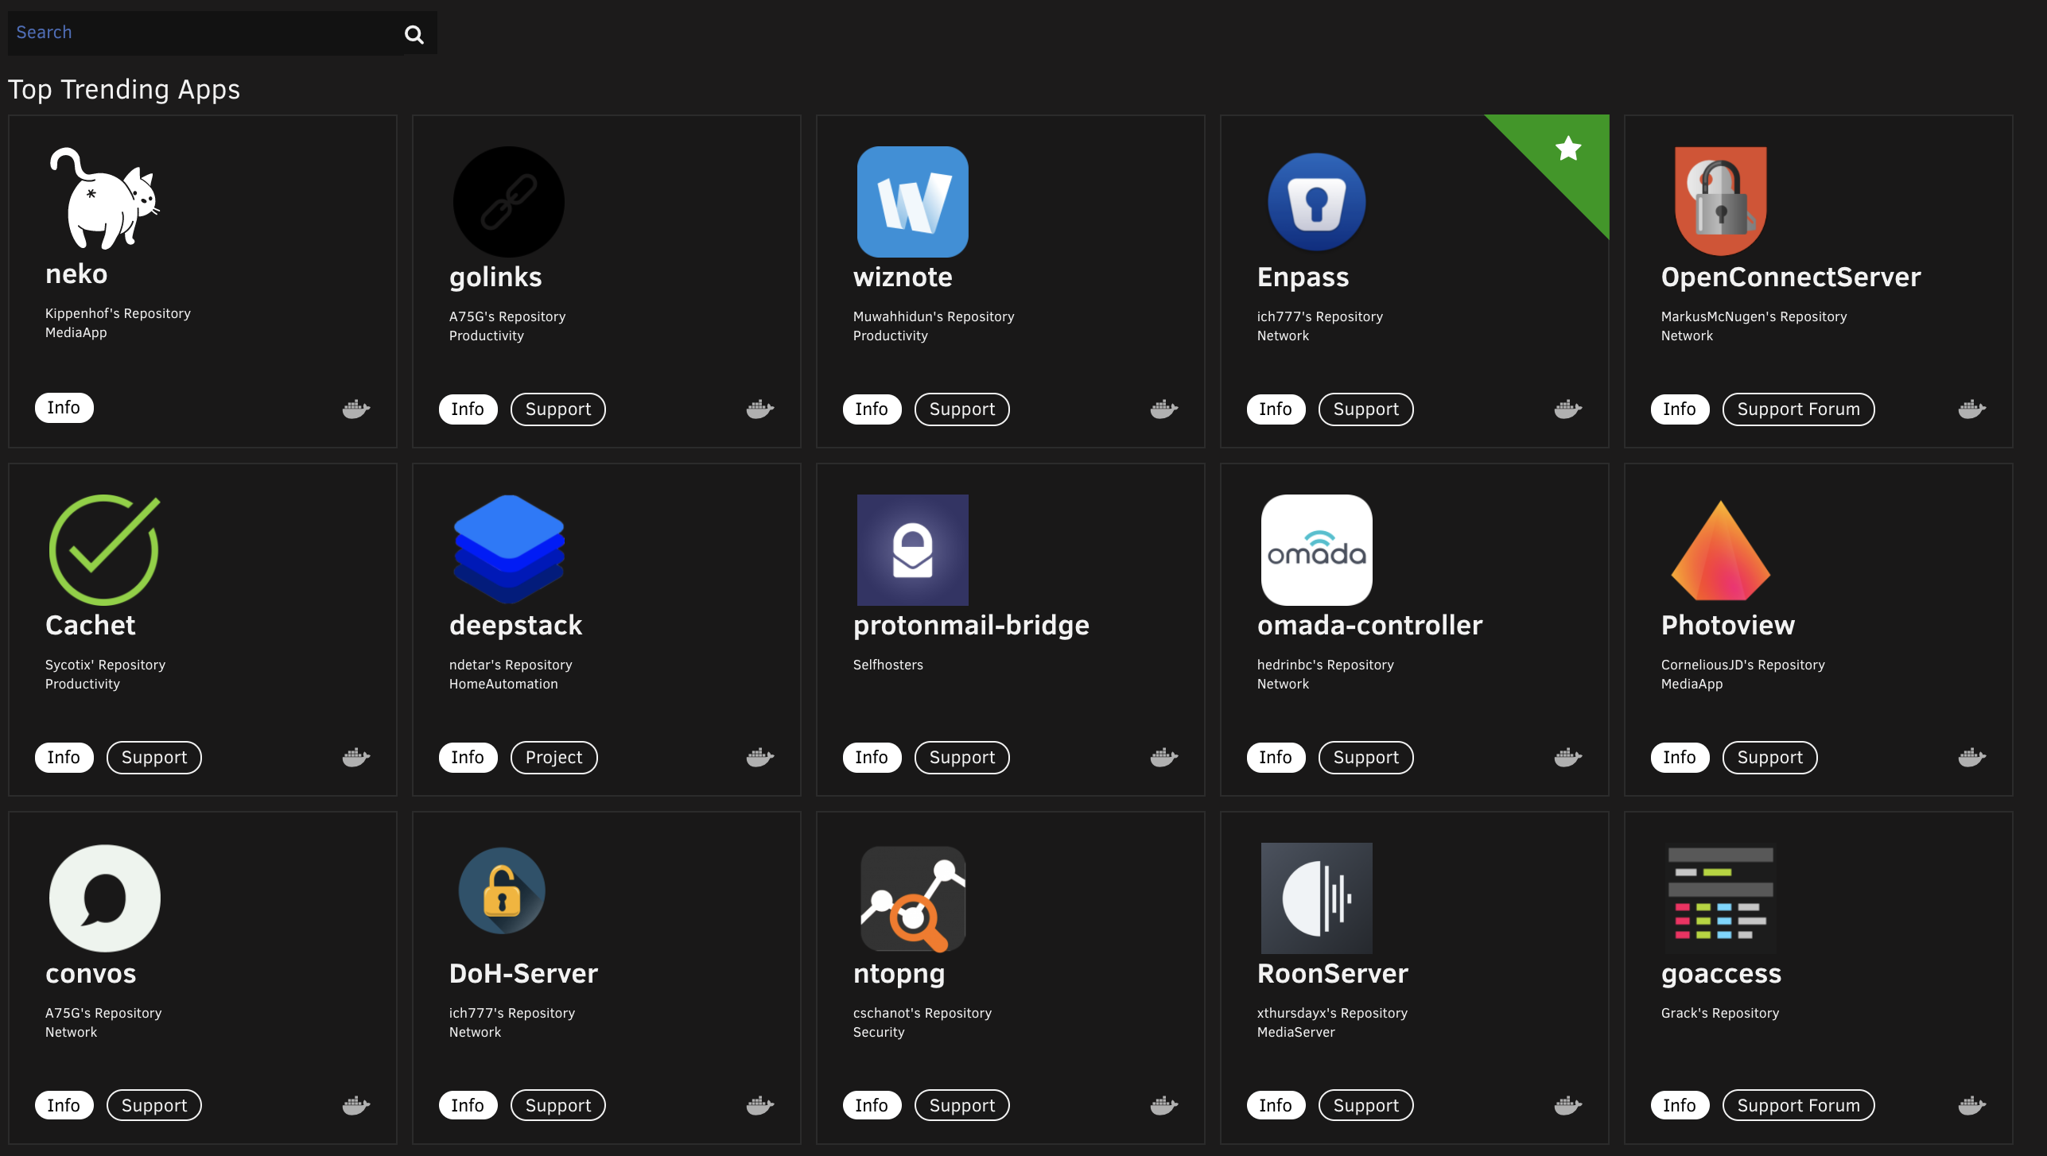This screenshot has width=2047, height=1156.
Task: Click the convos speech bubble thumbnail
Action: pos(104,898)
